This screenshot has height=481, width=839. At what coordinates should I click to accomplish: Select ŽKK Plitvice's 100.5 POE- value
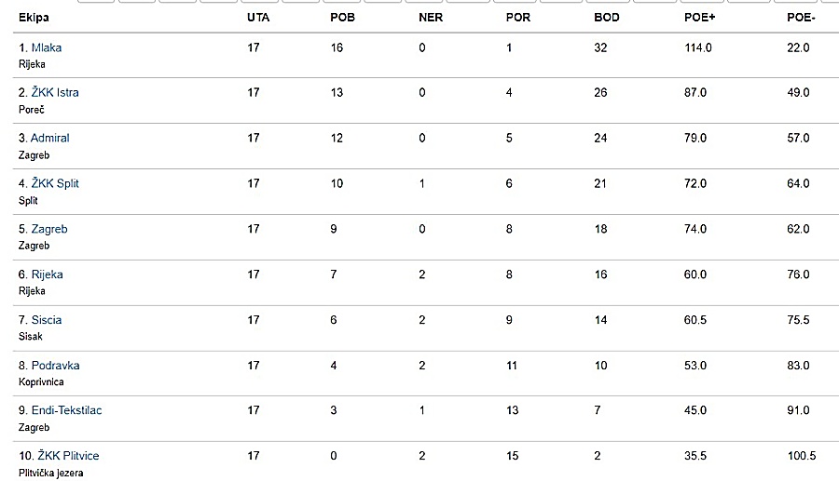click(802, 456)
